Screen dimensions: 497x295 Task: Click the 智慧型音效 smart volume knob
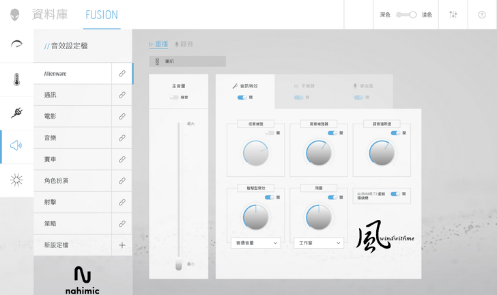[x=256, y=218]
